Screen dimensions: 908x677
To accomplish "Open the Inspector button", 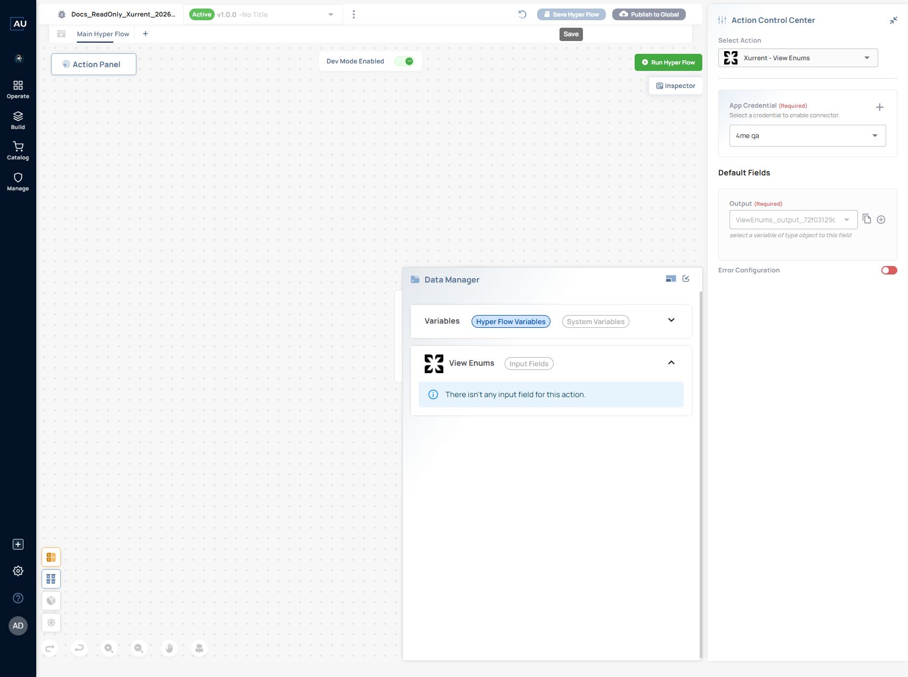I will 676,86.
